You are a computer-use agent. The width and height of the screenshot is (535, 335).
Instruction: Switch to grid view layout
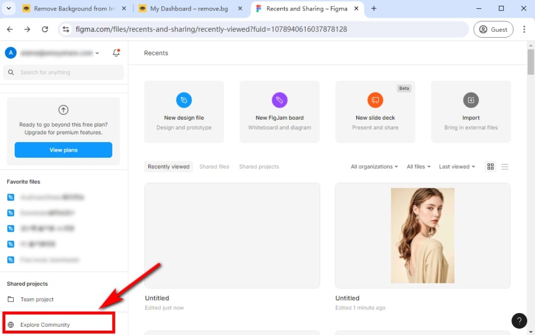pos(490,166)
